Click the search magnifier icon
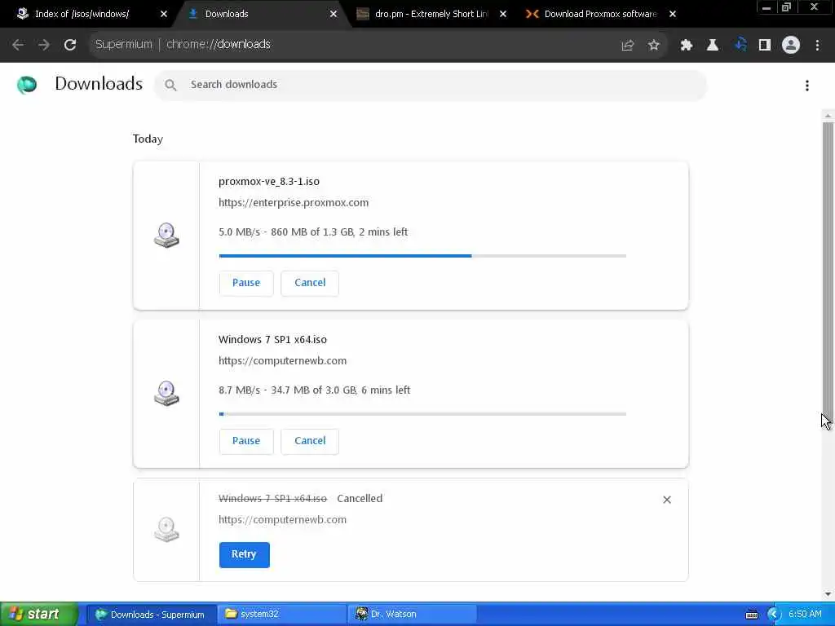This screenshot has height=626, width=835. [170, 85]
